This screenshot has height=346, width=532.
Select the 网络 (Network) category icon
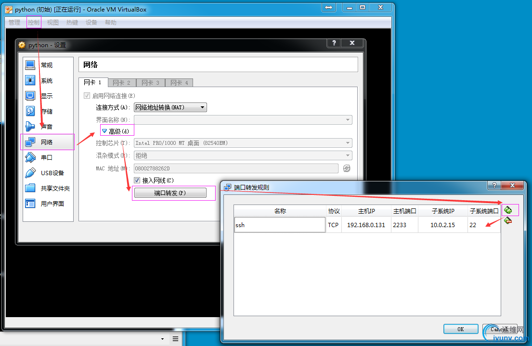coord(30,142)
